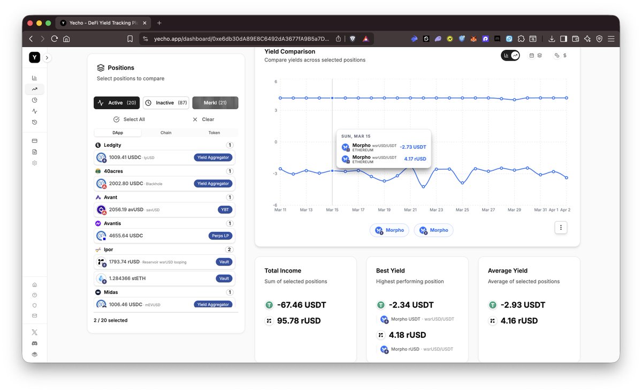Select the 1009.41 USDC Ledgity position
Screen dimensions: 642x392
[164, 157]
